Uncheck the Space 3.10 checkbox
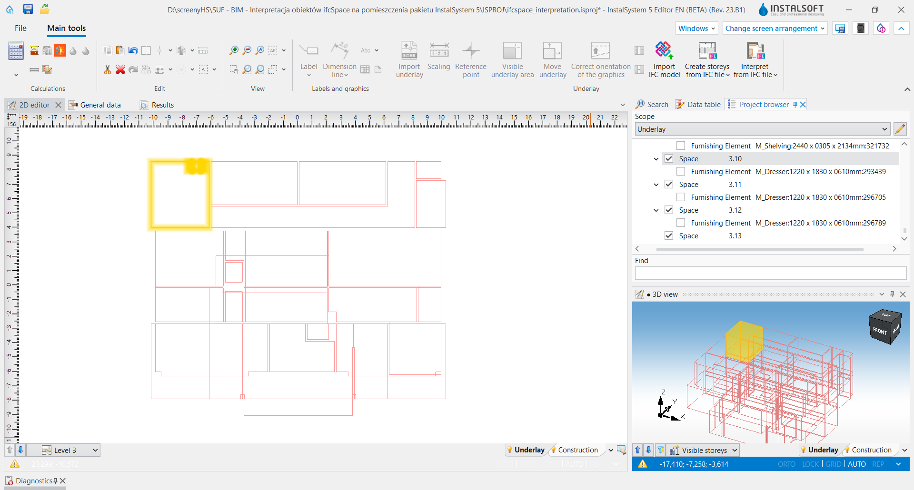Image resolution: width=914 pixels, height=490 pixels. pyautogui.click(x=669, y=158)
